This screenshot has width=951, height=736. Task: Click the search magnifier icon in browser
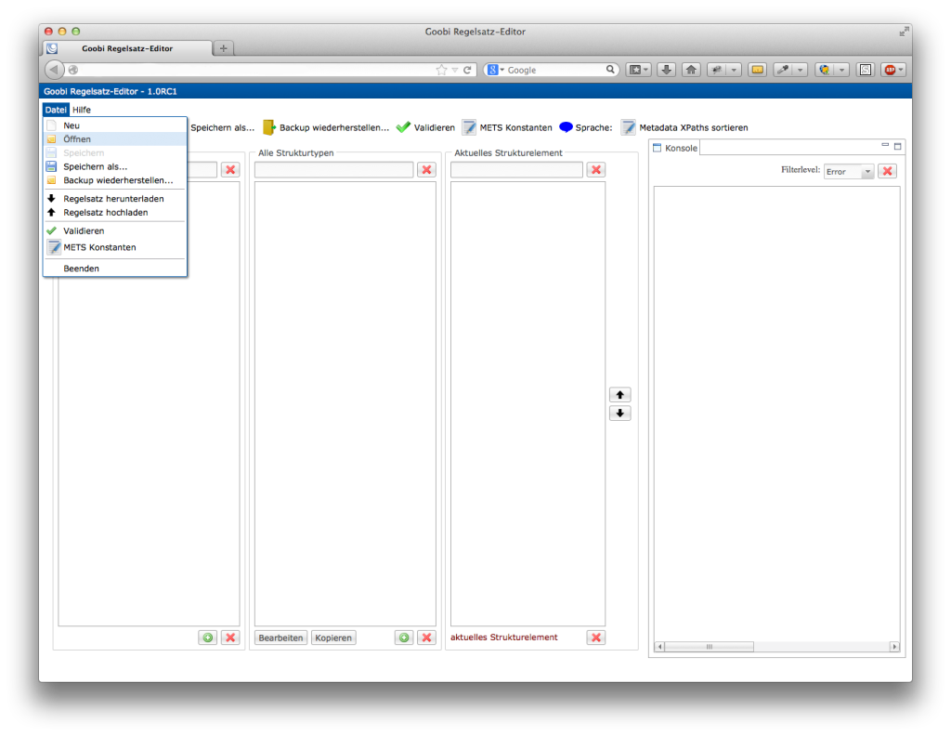pyautogui.click(x=610, y=69)
